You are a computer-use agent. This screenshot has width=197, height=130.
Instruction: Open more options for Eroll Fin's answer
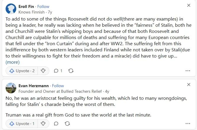coord(188,71)
